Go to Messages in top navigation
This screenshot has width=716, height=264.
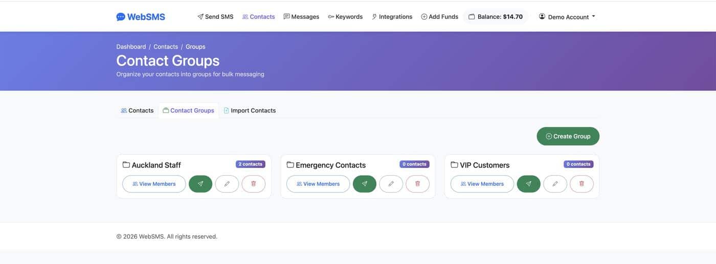pos(301,17)
